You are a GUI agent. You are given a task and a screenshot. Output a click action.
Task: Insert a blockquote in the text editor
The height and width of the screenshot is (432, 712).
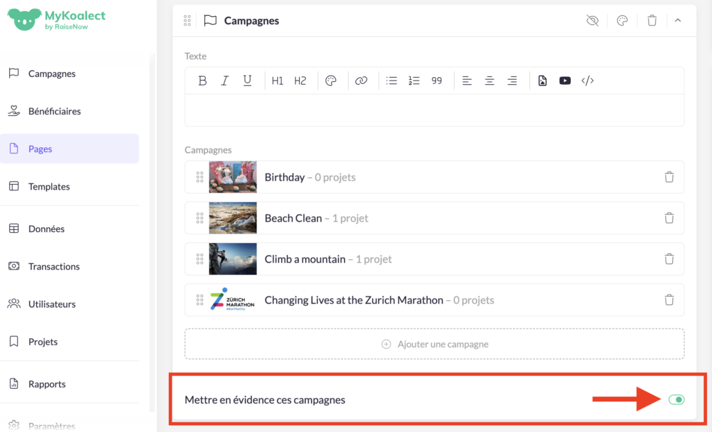point(437,81)
